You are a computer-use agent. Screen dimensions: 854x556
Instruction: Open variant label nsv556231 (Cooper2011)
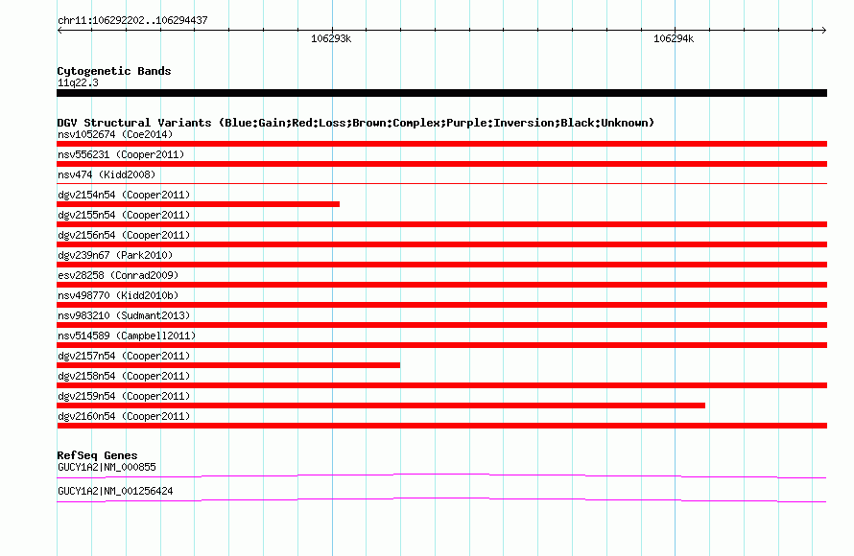tap(121, 154)
